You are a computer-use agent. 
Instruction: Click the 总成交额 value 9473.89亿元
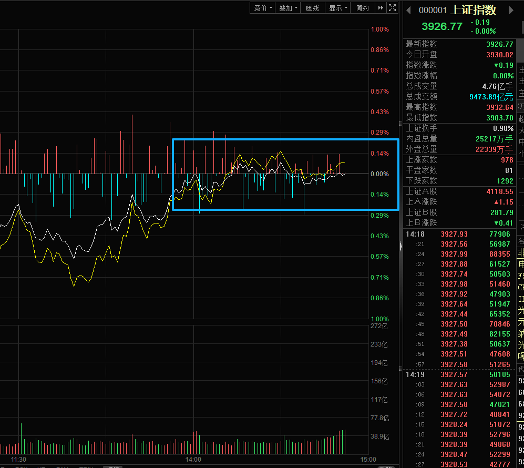[491, 97]
